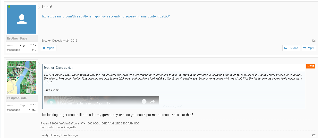Quote post number 24
Screen dimensions: 321x138
(x=291, y=48)
